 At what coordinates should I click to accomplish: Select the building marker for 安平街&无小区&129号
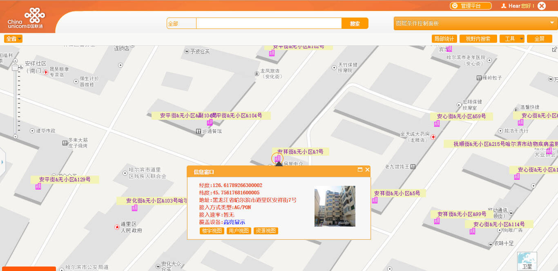click(x=38, y=186)
